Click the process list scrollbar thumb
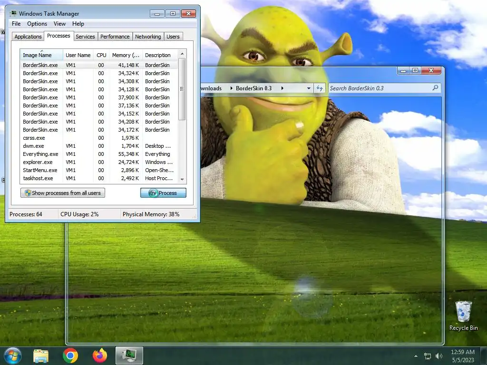The height and width of the screenshot is (365, 487). pos(182,89)
